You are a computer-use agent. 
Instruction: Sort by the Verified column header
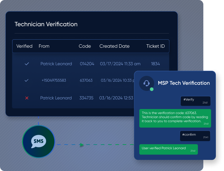[24, 46]
